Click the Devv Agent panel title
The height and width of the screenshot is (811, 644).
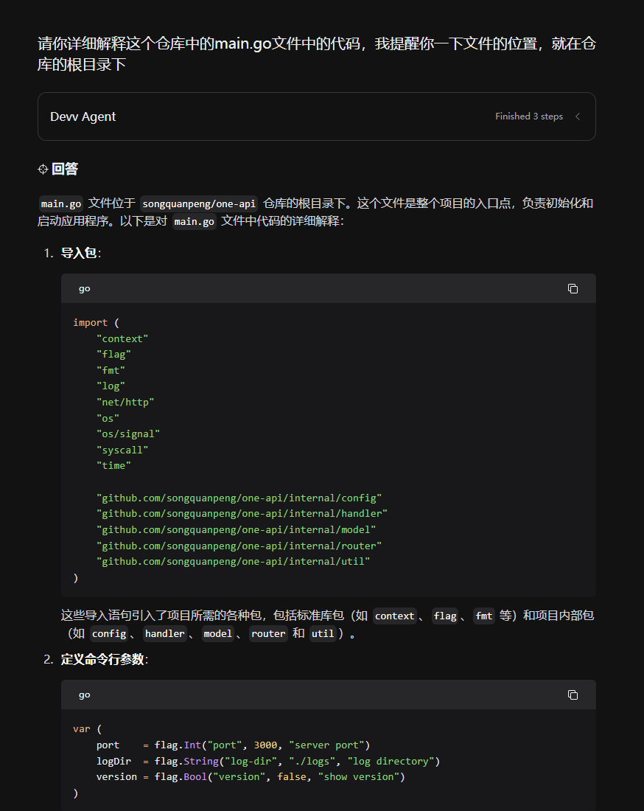tap(83, 116)
